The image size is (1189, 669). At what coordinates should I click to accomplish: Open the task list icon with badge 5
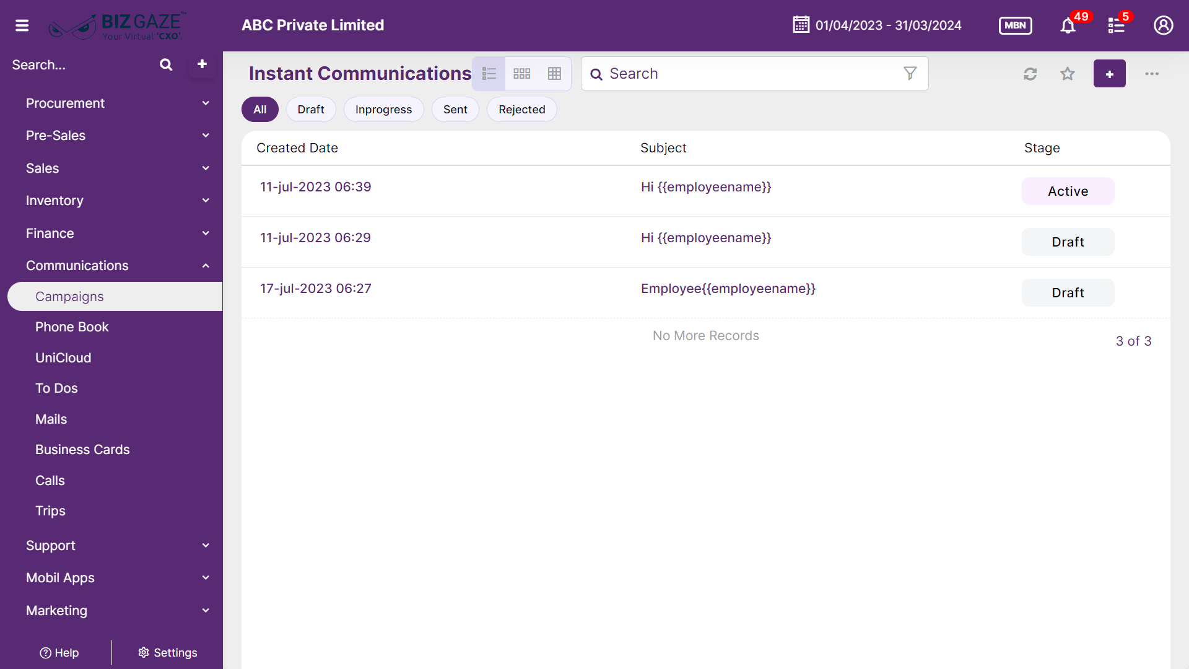[x=1117, y=25]
